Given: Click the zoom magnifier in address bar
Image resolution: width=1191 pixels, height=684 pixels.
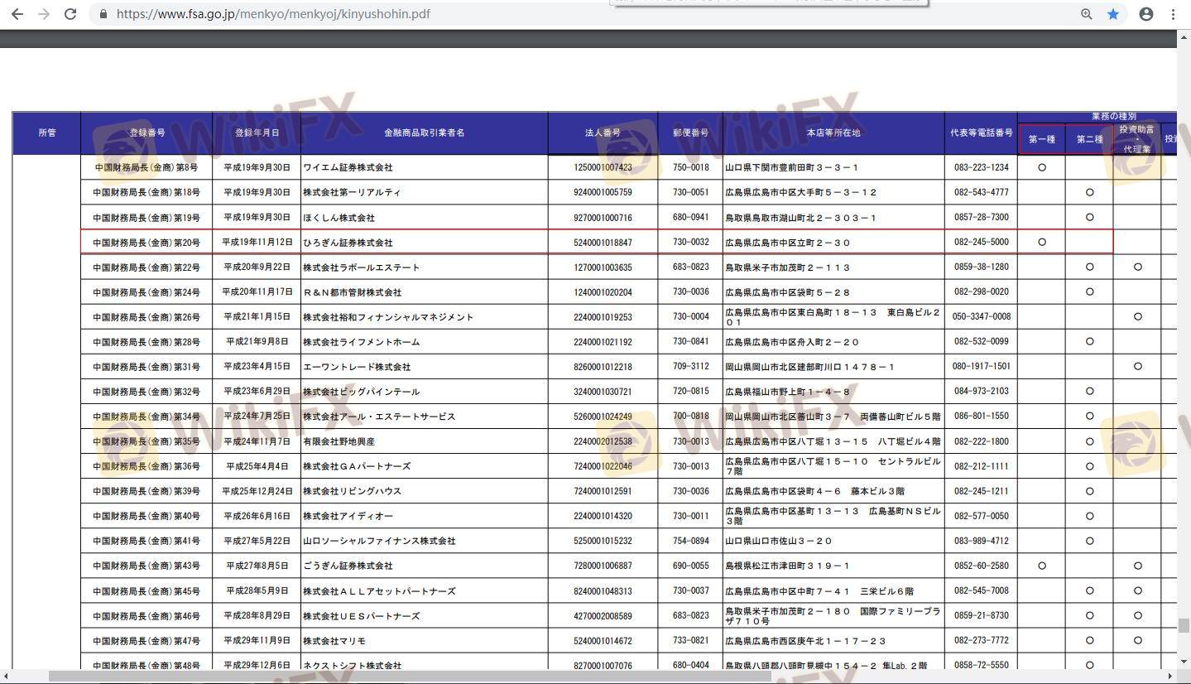Looking at the screenshot, I should tap(1087, 14).
